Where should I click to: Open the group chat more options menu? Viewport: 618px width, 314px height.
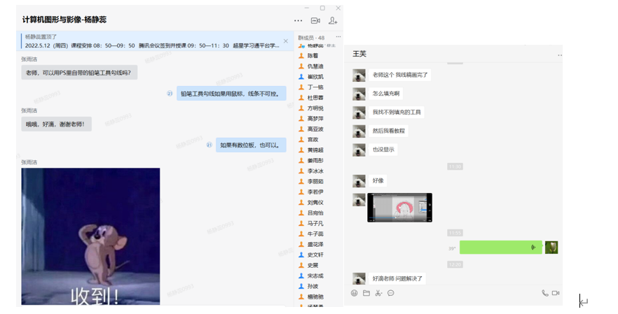(298, 21)
